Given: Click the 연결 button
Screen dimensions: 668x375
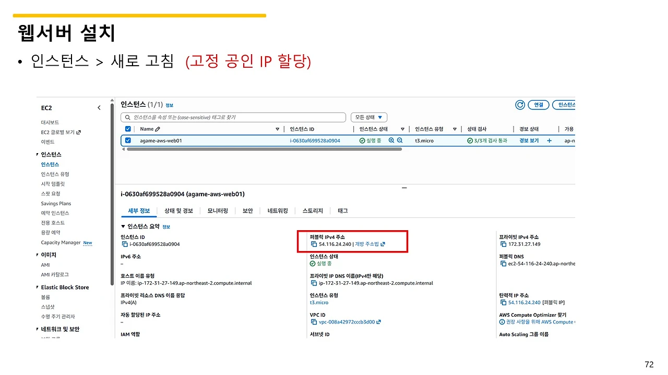Looking at the screenshot, I should pyautogui.click(x=538, y=105).
